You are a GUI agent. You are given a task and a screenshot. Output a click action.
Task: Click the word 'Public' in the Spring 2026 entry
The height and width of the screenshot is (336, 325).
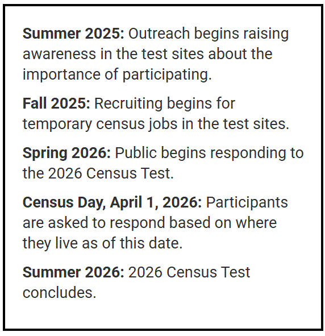[136, 153]
